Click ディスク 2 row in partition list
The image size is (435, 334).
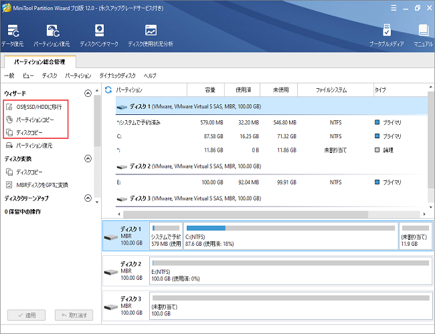[271, 166]
